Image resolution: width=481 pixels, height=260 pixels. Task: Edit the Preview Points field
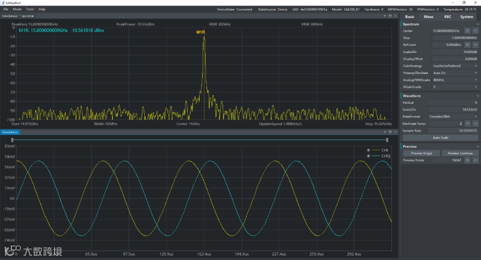[448, 160]
